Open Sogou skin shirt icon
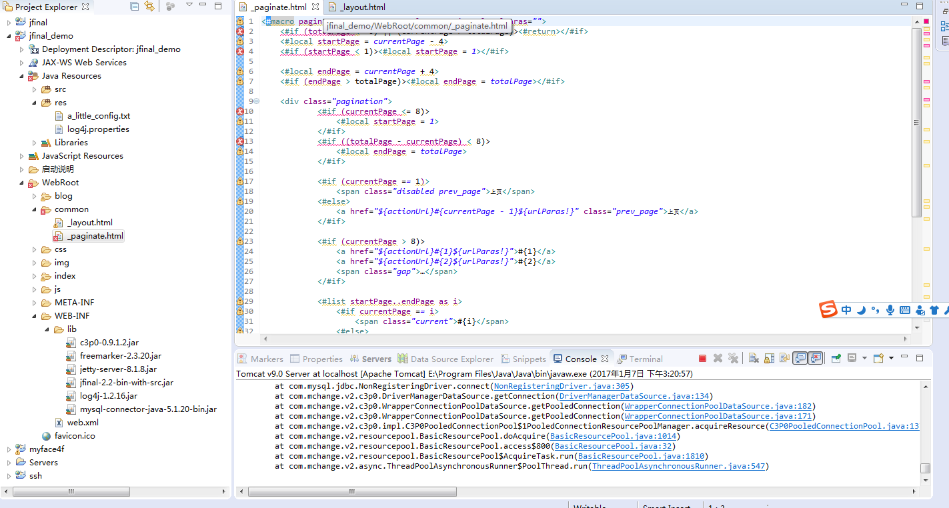Image resolution: width=949 pixels, height=508 pixels. click(934, 310)
